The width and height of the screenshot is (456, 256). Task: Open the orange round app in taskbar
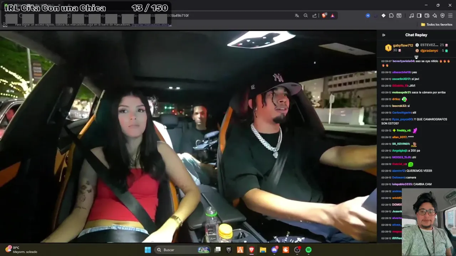[x=286, y=250]
